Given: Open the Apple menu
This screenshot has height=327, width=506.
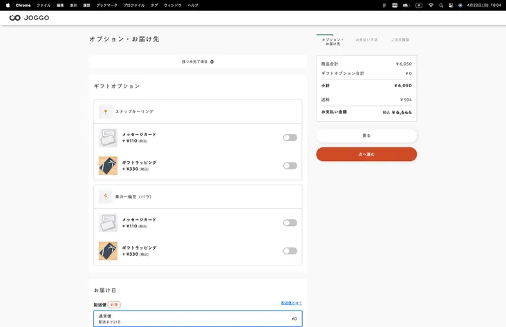Looking at the screenshot, I should 8,5.
